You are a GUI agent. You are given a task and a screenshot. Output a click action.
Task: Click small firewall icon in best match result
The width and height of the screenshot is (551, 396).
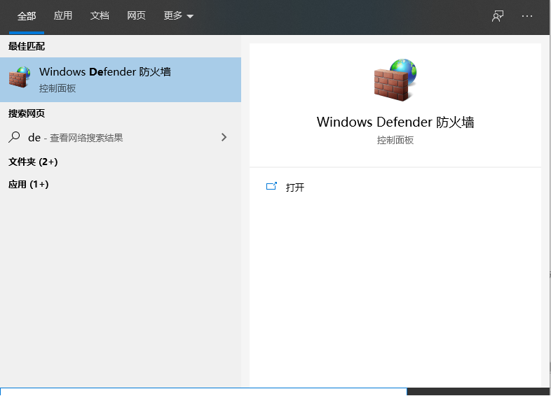tap(20, 78)
